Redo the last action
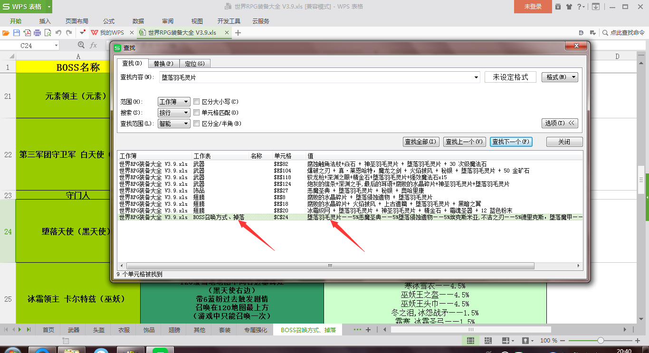Viewport: 649px width, 353px height. coord(69,33)
